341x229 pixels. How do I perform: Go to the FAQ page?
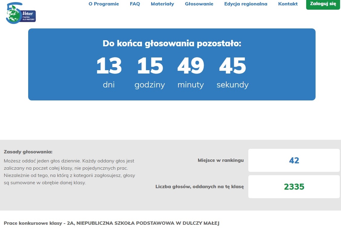tap(135, 4)
